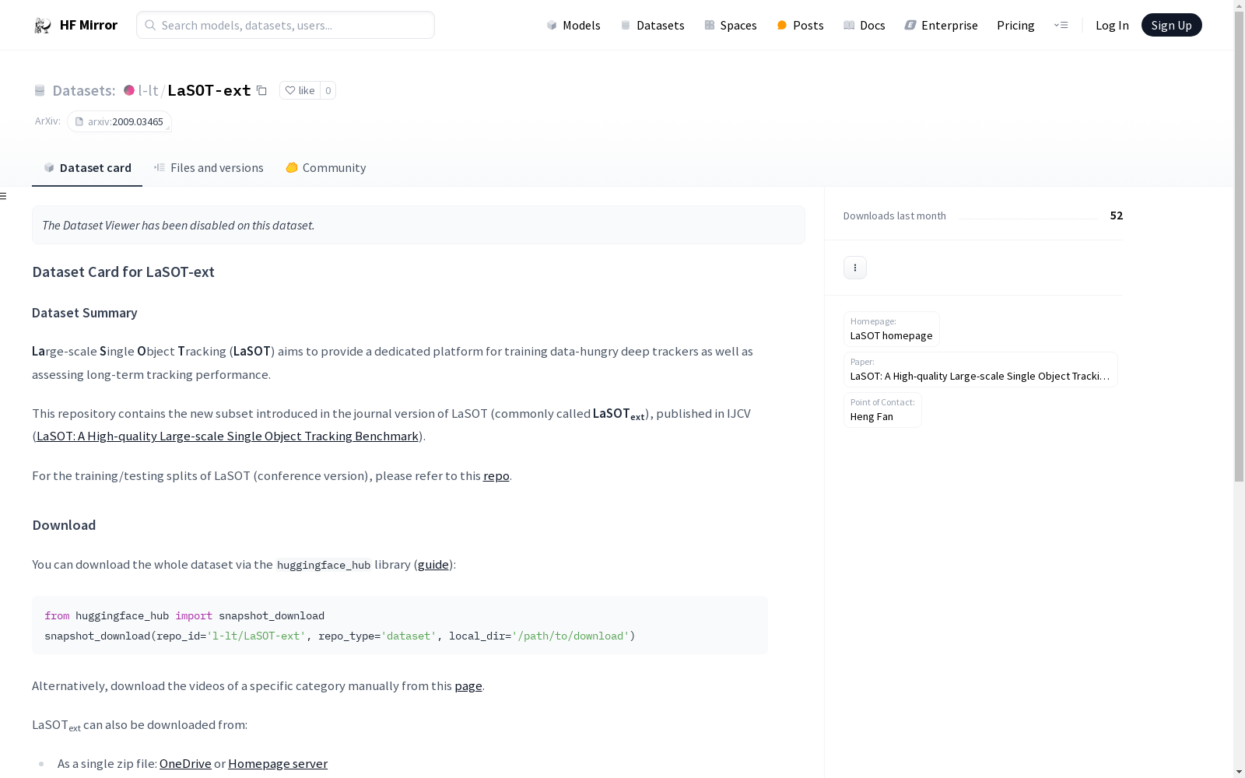Screen dimensions: 1245x778
Task: Open the Models navigation item
Action: (573, 26)
